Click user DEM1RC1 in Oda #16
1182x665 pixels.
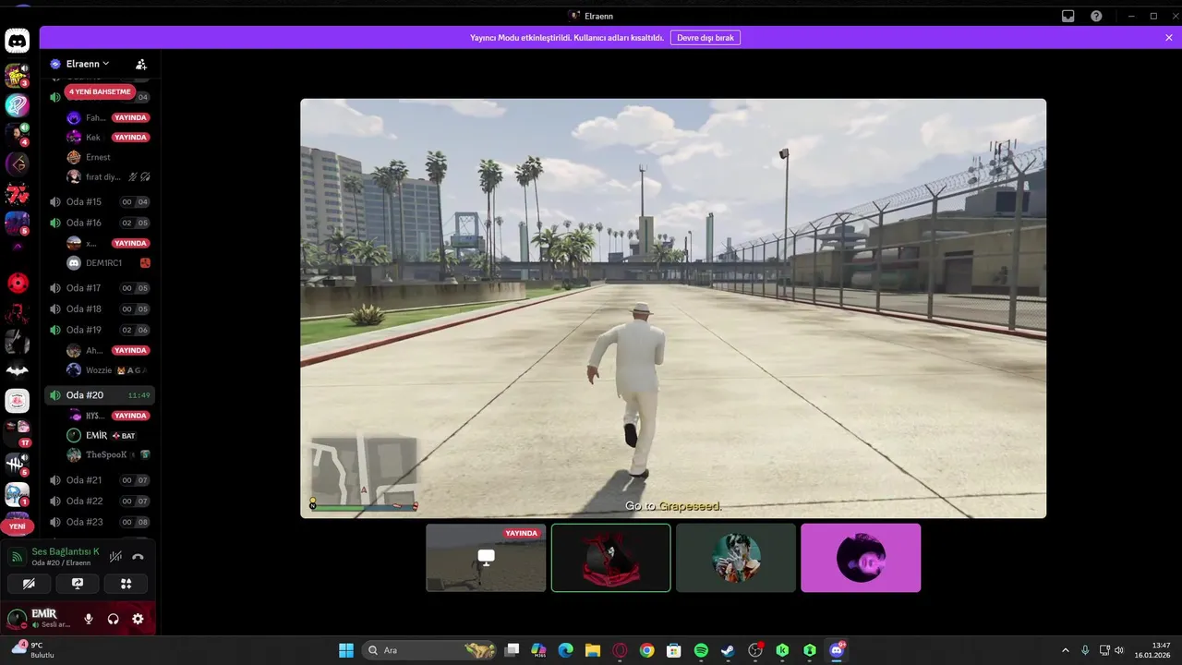click(x=107, y=263)
